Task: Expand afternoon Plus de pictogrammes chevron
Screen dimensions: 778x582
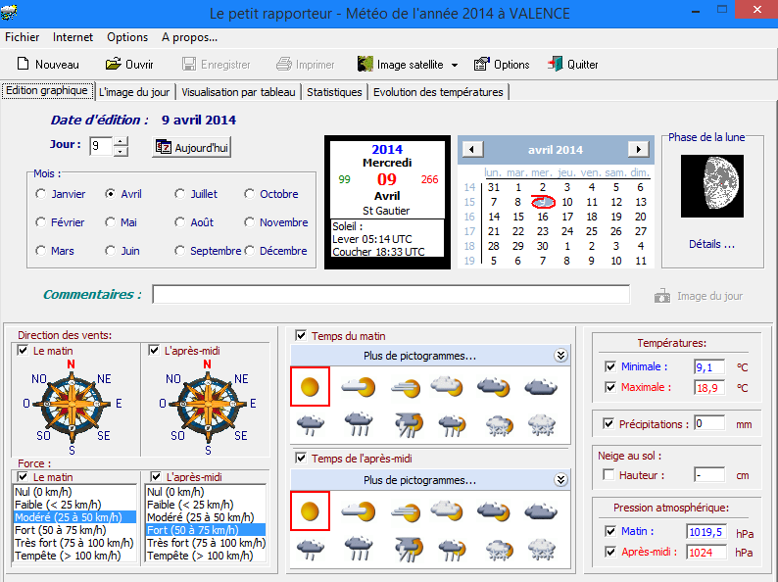Action: coord(560,480)
